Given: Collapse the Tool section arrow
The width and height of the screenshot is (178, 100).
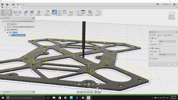Looking at the screenshot, I should (150, 38).
